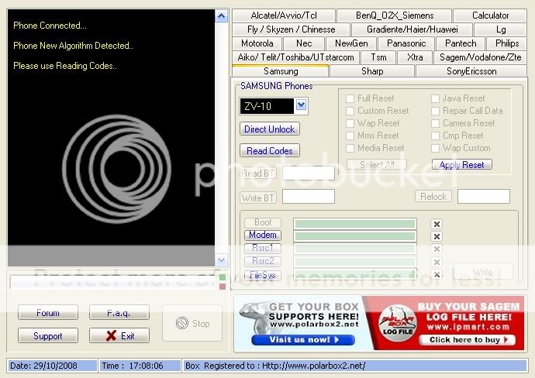Select the Pantech tab
Image resolution: width=535 pixels, height=378 pixels.
click(x=461, y=43)
